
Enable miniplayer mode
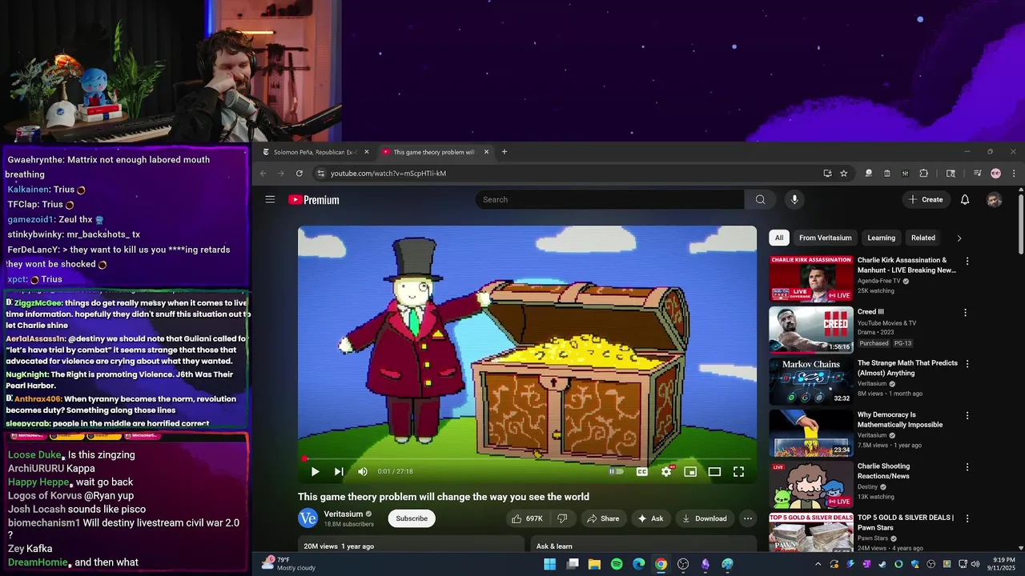pos(690,472)
